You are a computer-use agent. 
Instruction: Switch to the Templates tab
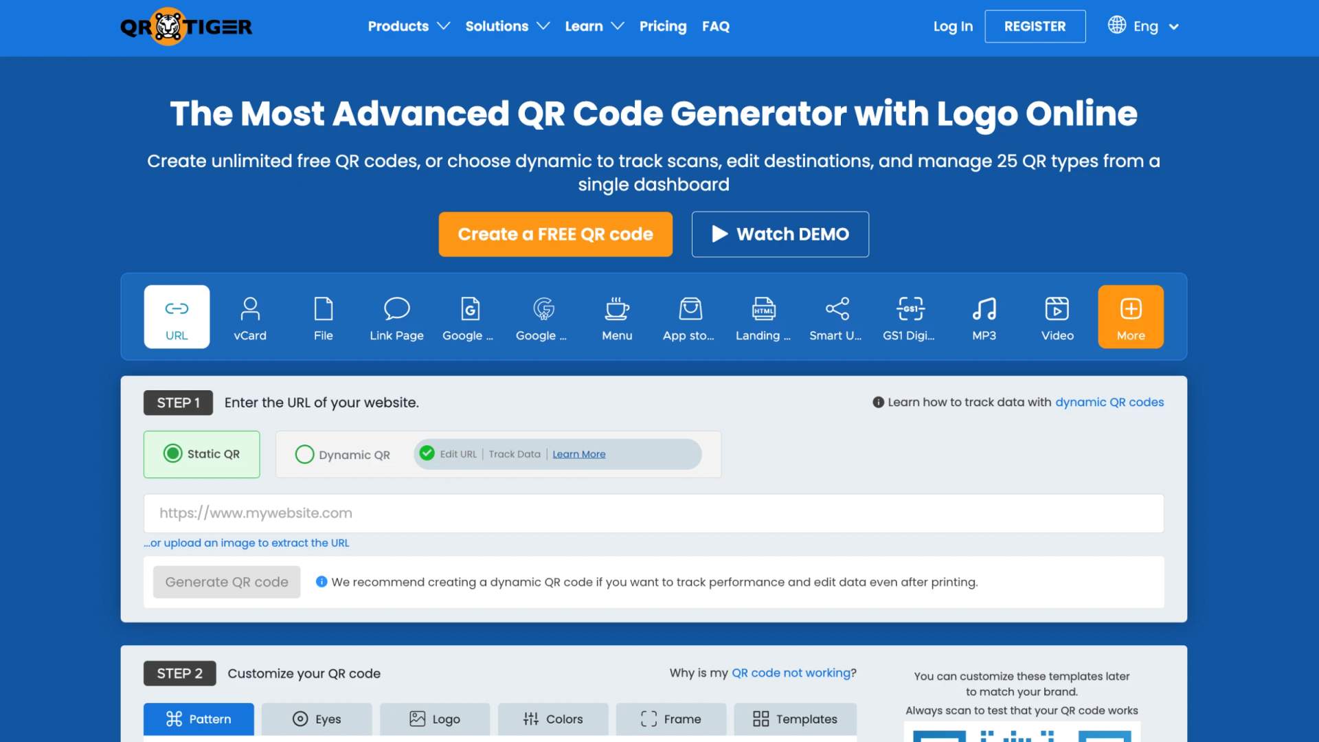[796, 719]
